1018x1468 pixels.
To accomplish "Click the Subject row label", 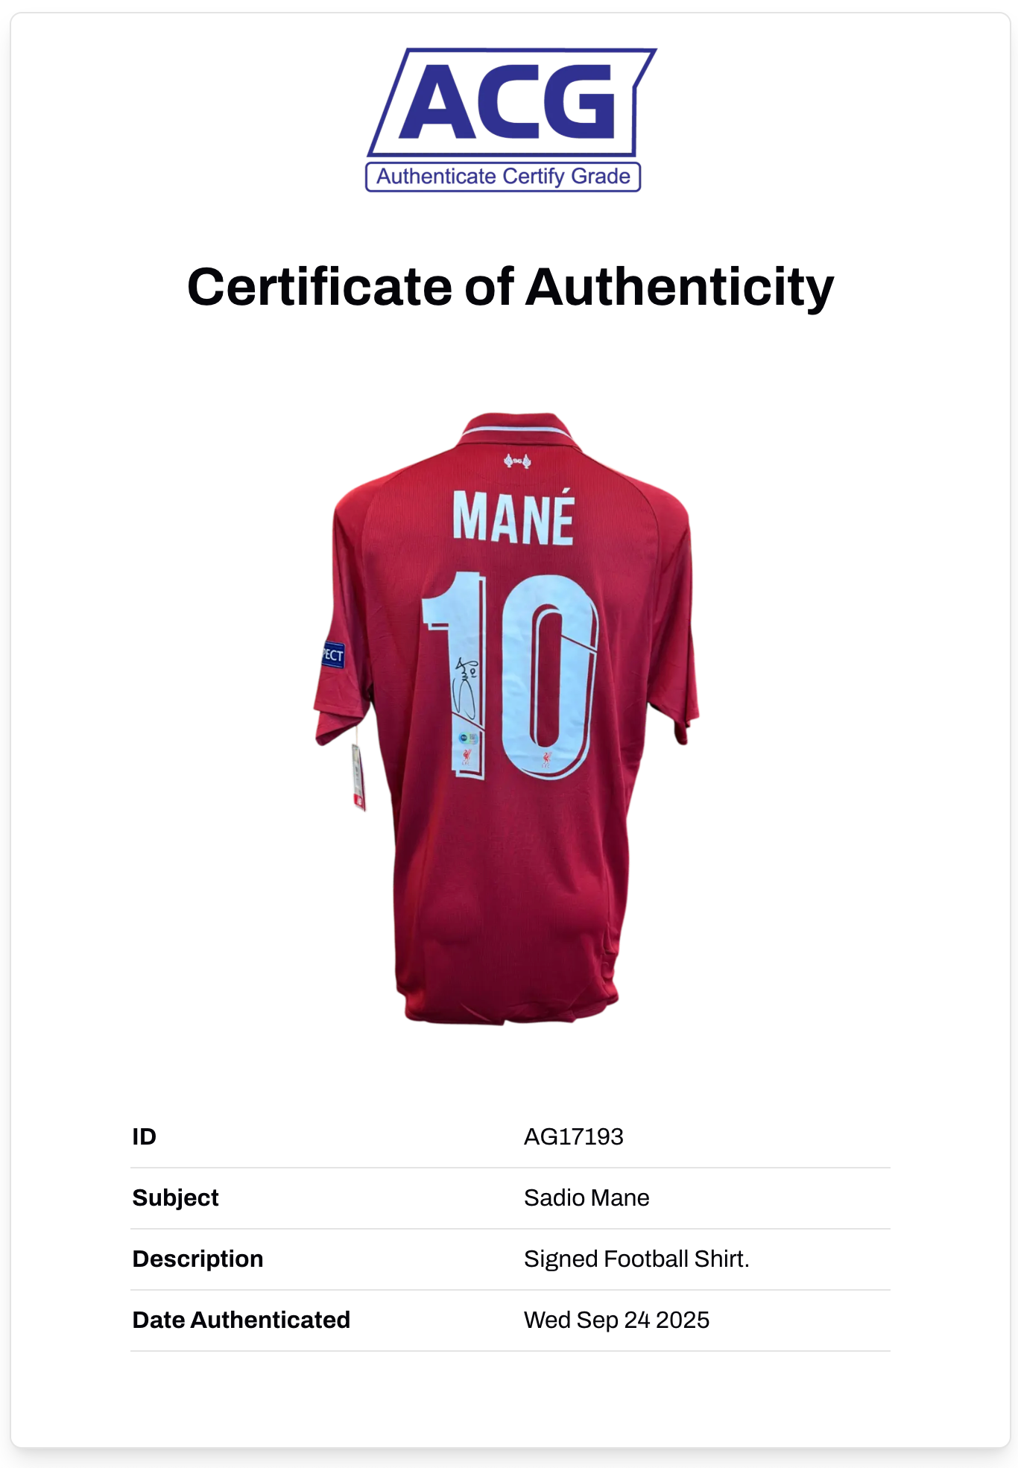I will (175, 1198).
